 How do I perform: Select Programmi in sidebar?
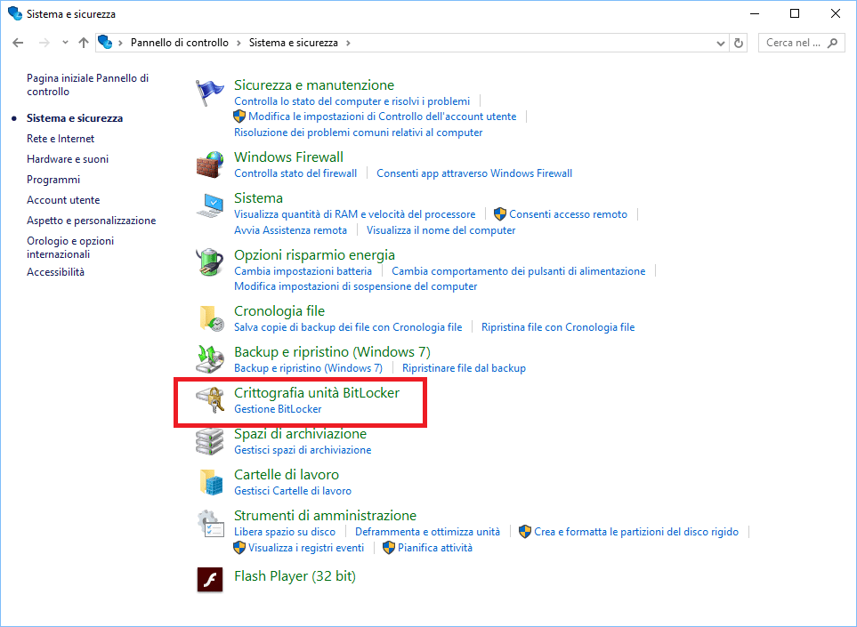coord(53,180)
